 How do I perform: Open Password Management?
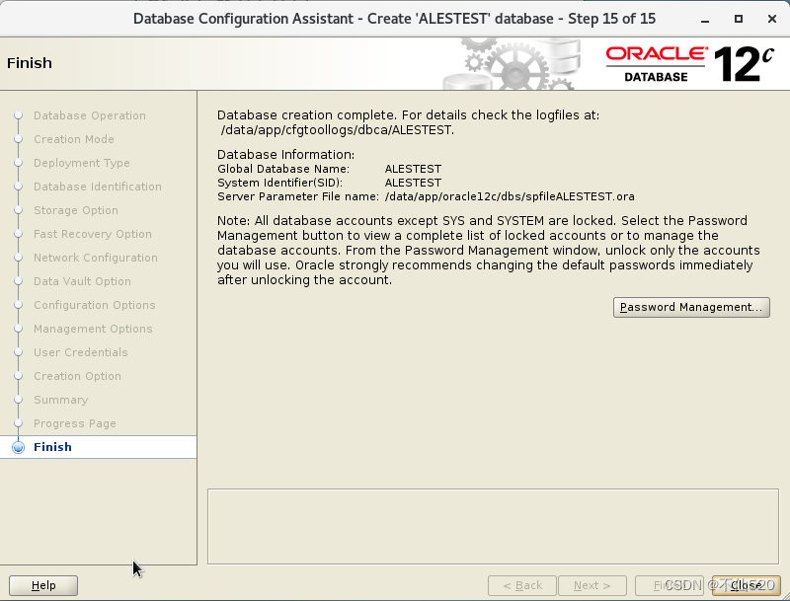click(691, 307)
